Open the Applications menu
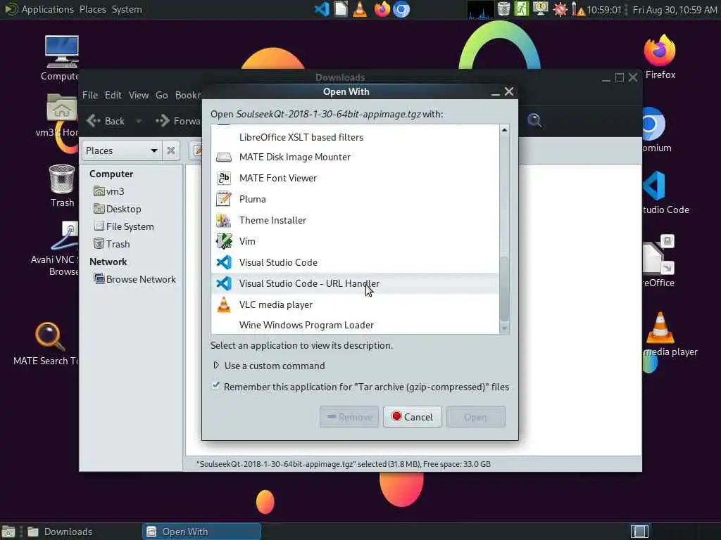 (x=40, y=9)
